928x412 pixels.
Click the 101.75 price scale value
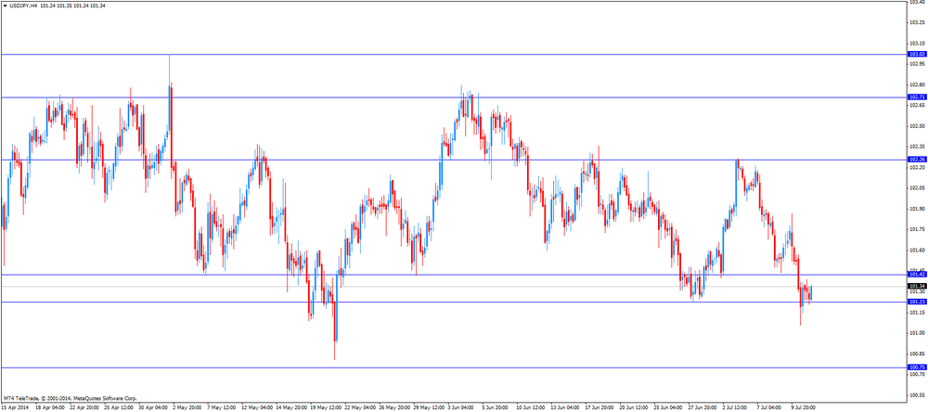[918, 229]
